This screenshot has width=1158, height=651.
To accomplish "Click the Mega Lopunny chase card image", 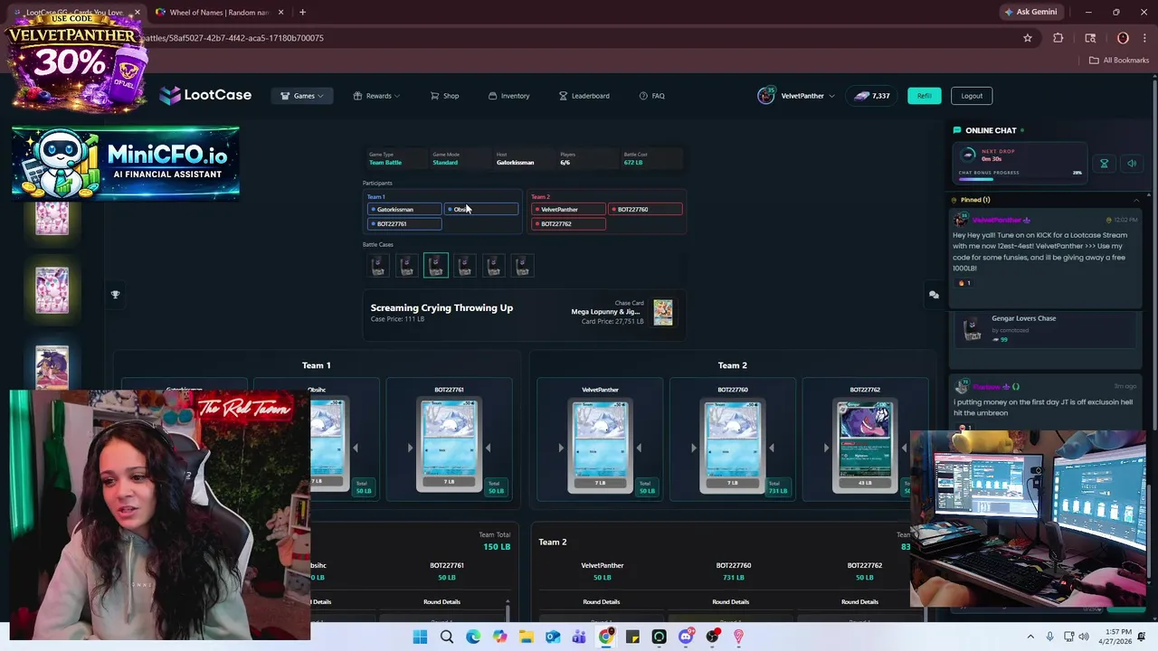I will [663, 312].
